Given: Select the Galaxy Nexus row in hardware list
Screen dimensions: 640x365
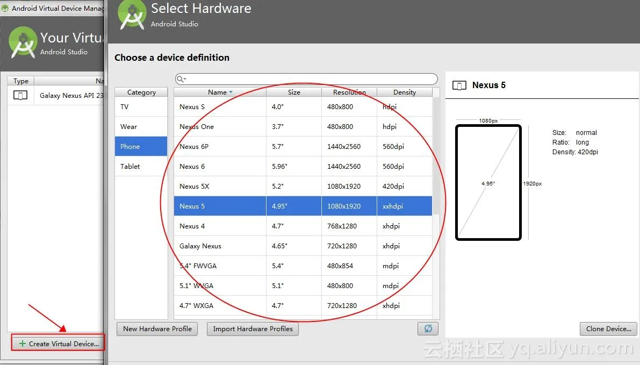Looking at the screenshot, I should [303, 246].
